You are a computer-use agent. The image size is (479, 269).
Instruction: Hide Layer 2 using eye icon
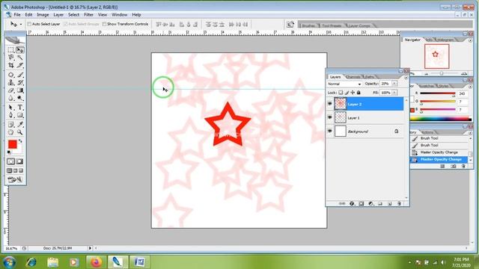coord(330,104)
